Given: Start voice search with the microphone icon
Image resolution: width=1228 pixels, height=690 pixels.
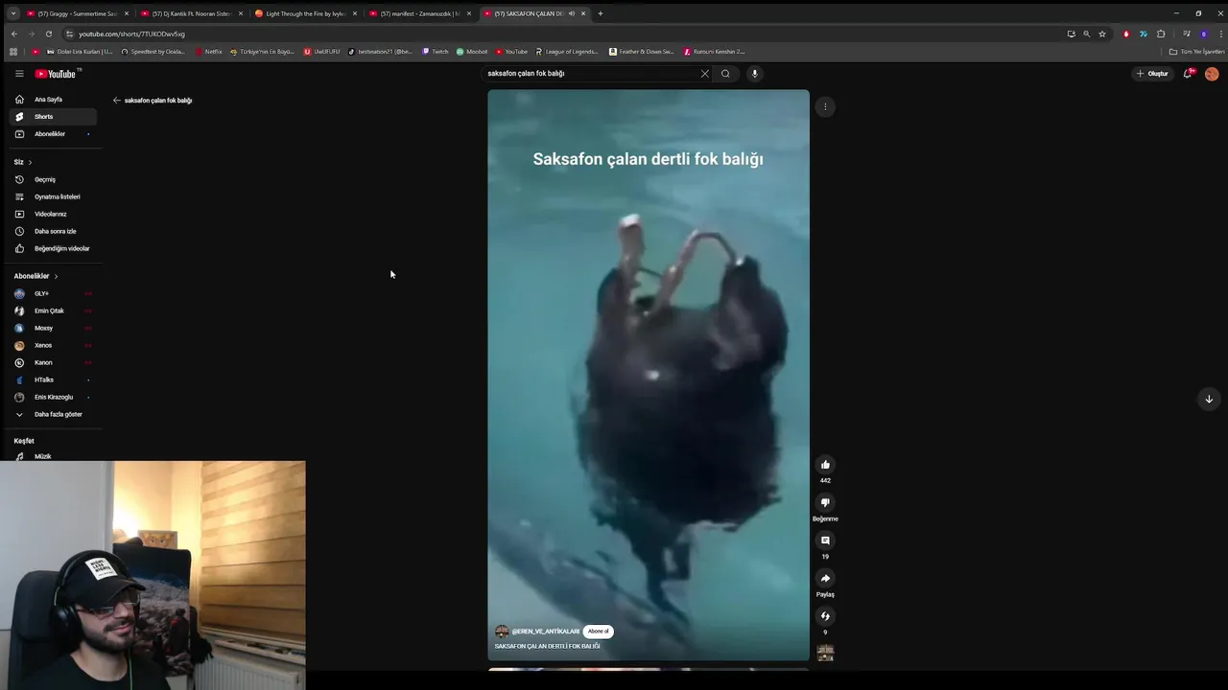Looking at the screenshot, I should tap(755, 74).
